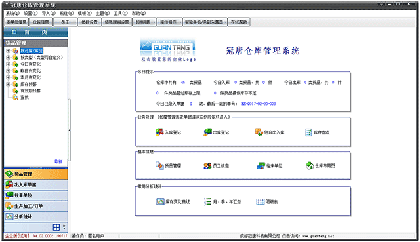Select 出入库单据 panel in left navigation

click(x=36, y=185)
